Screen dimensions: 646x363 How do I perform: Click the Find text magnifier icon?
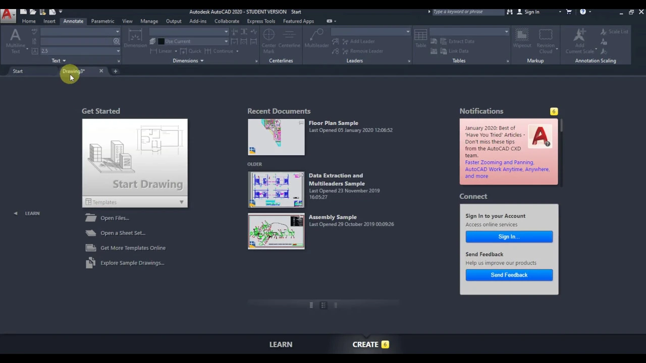pos(117,41)
